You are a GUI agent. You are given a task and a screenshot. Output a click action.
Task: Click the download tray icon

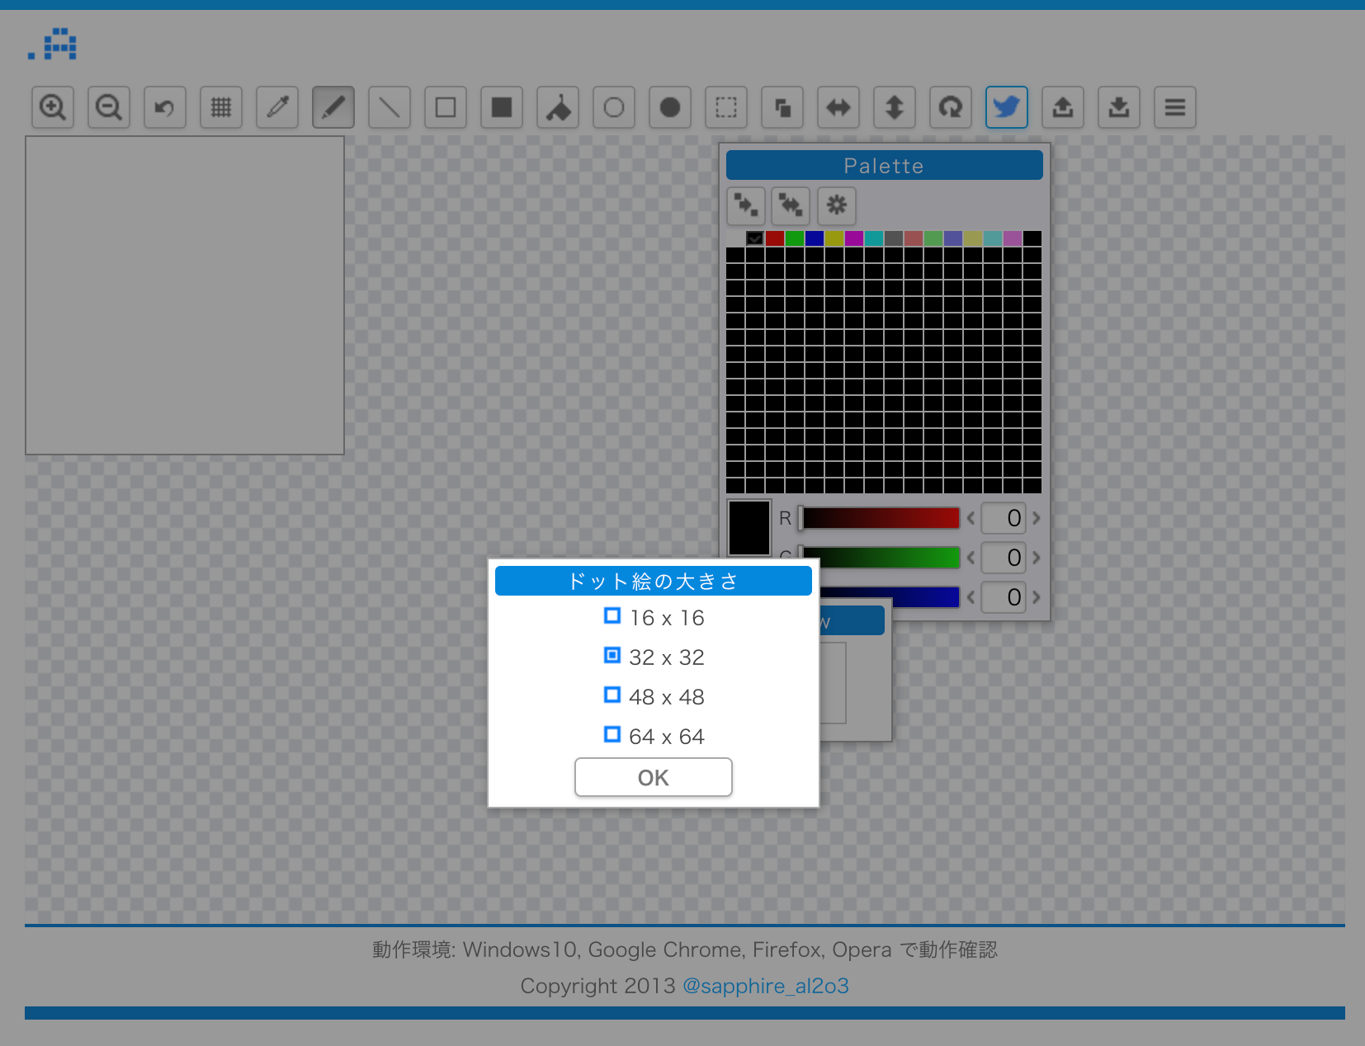point(1119,107)
